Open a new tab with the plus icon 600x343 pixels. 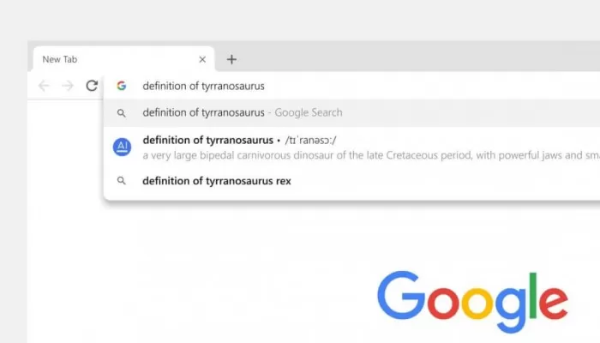(x=231, y=59)
